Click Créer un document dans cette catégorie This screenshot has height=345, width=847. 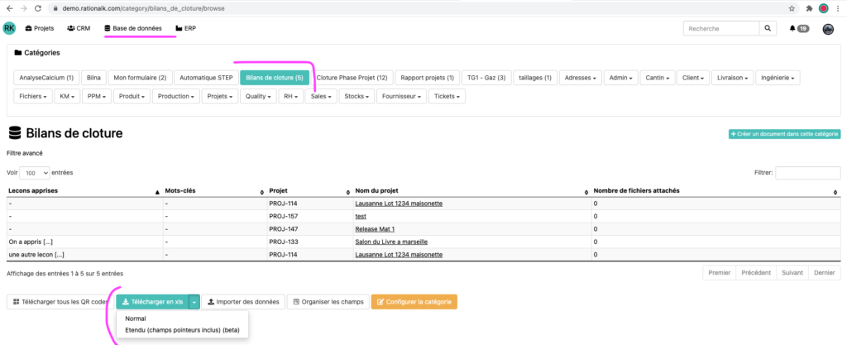click(x=784, y=134)
